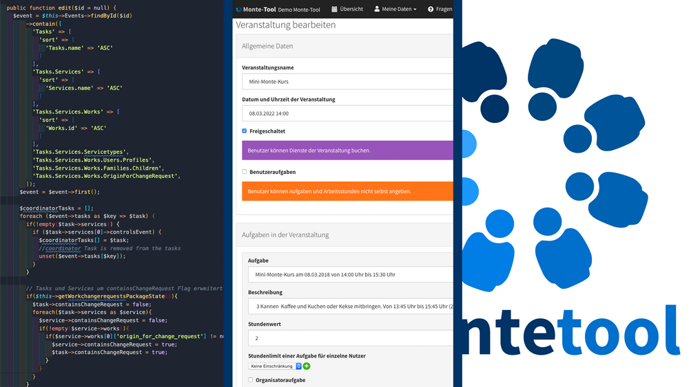Click the code line 'Tasks.Services.Works.Users.Profiles'
This screenshot has width=689, height=387.
pos(94,160)
